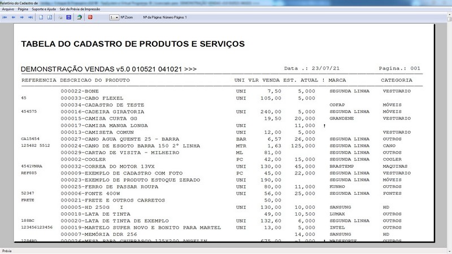Viewport: 452px width, 254px height.
Task: Click the EST. ATUAL column header
Action: [x=301, y=80]
